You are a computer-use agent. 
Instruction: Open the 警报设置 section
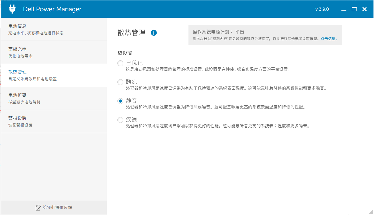[x=54, y=122]
